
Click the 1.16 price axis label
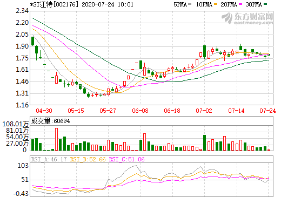22,105
